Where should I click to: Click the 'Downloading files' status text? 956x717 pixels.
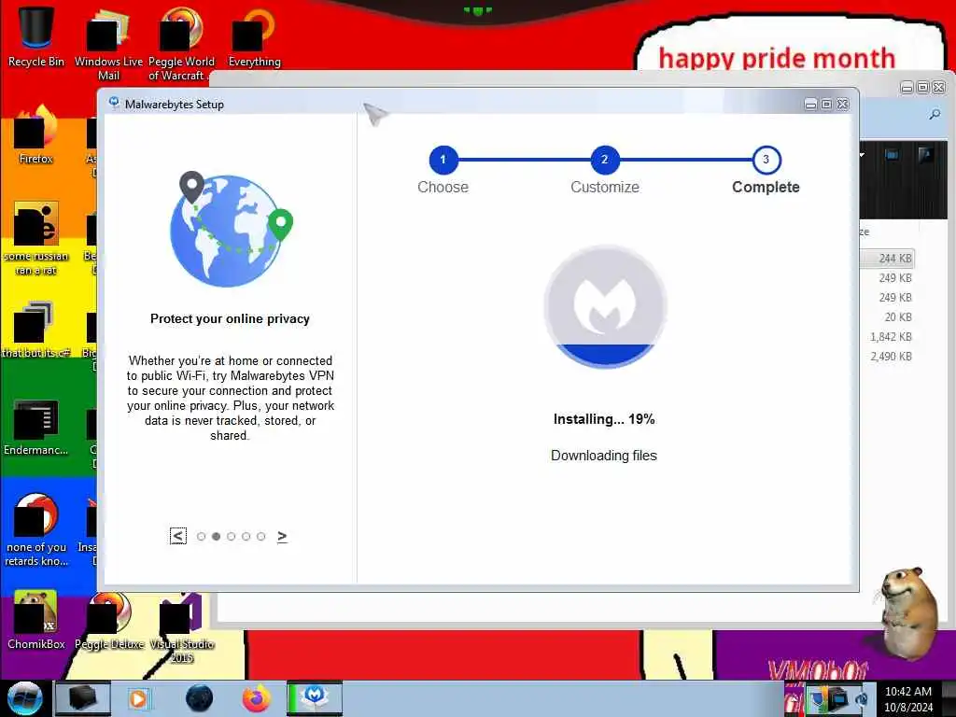(x=604, y=456)
